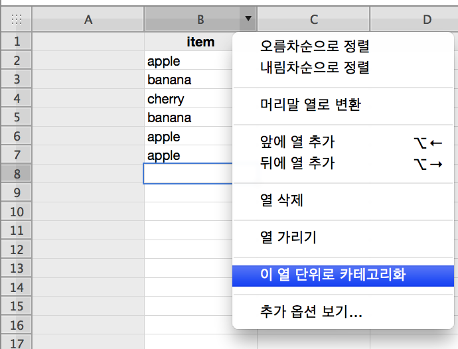
Task: Select row 7 header
Action: (17, 155)
